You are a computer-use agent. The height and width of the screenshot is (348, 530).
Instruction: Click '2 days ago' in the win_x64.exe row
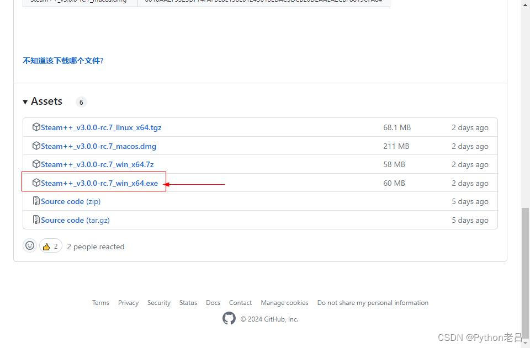click(470, 183)
